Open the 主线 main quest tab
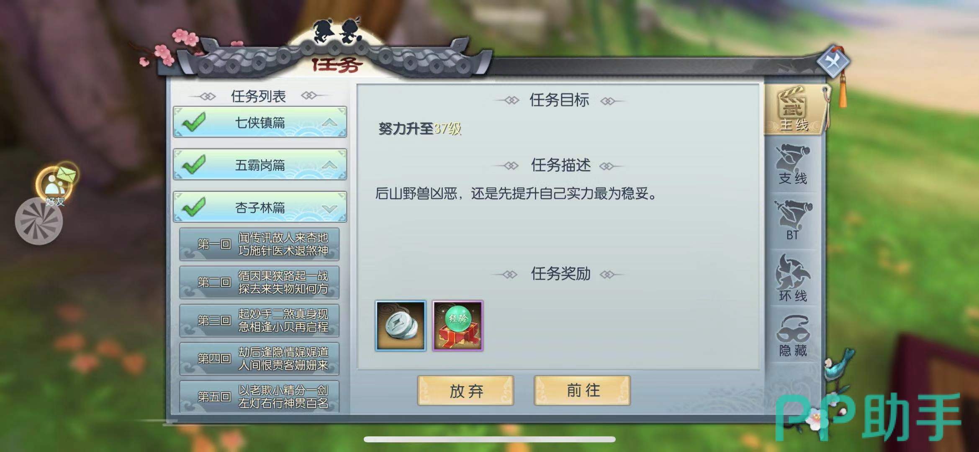 794,110
